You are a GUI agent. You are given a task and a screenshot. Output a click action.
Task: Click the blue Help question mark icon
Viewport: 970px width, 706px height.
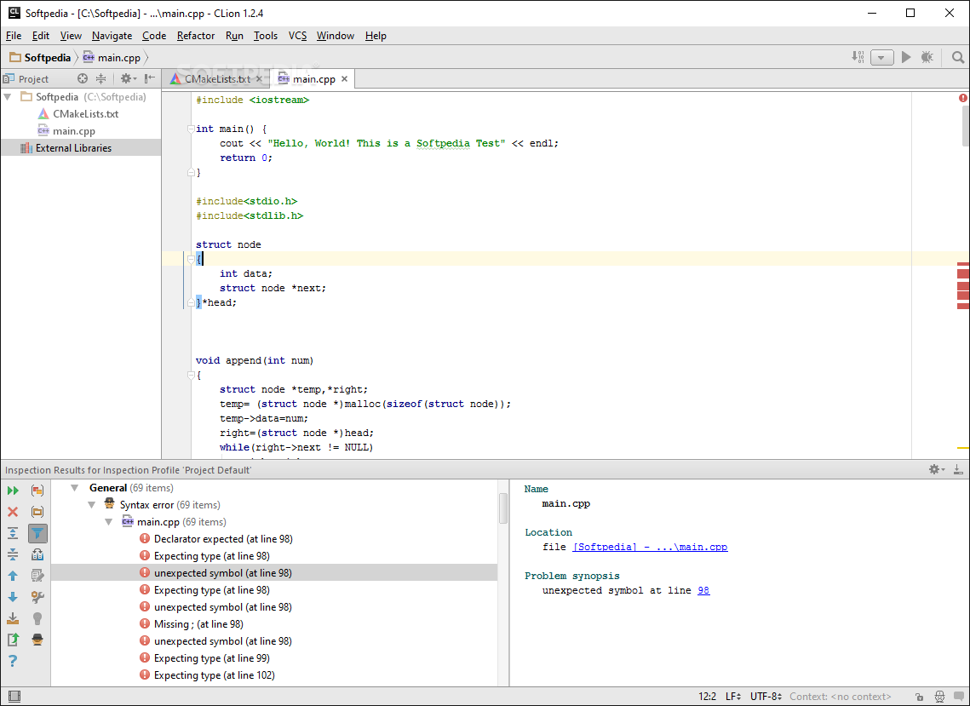point(13,661)
